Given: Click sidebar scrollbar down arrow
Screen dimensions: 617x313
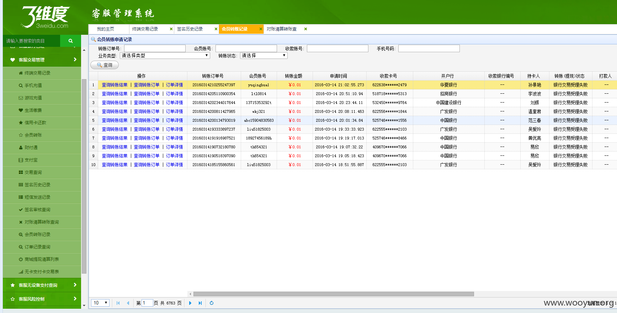Looking at the screenshot, I should [84, 306].
